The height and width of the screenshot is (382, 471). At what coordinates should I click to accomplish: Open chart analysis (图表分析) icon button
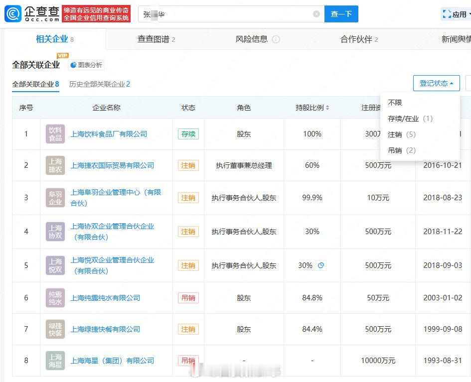coord(86,65)
